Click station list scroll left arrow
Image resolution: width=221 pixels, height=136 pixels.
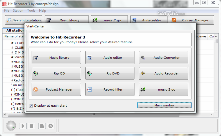point(5,114)
